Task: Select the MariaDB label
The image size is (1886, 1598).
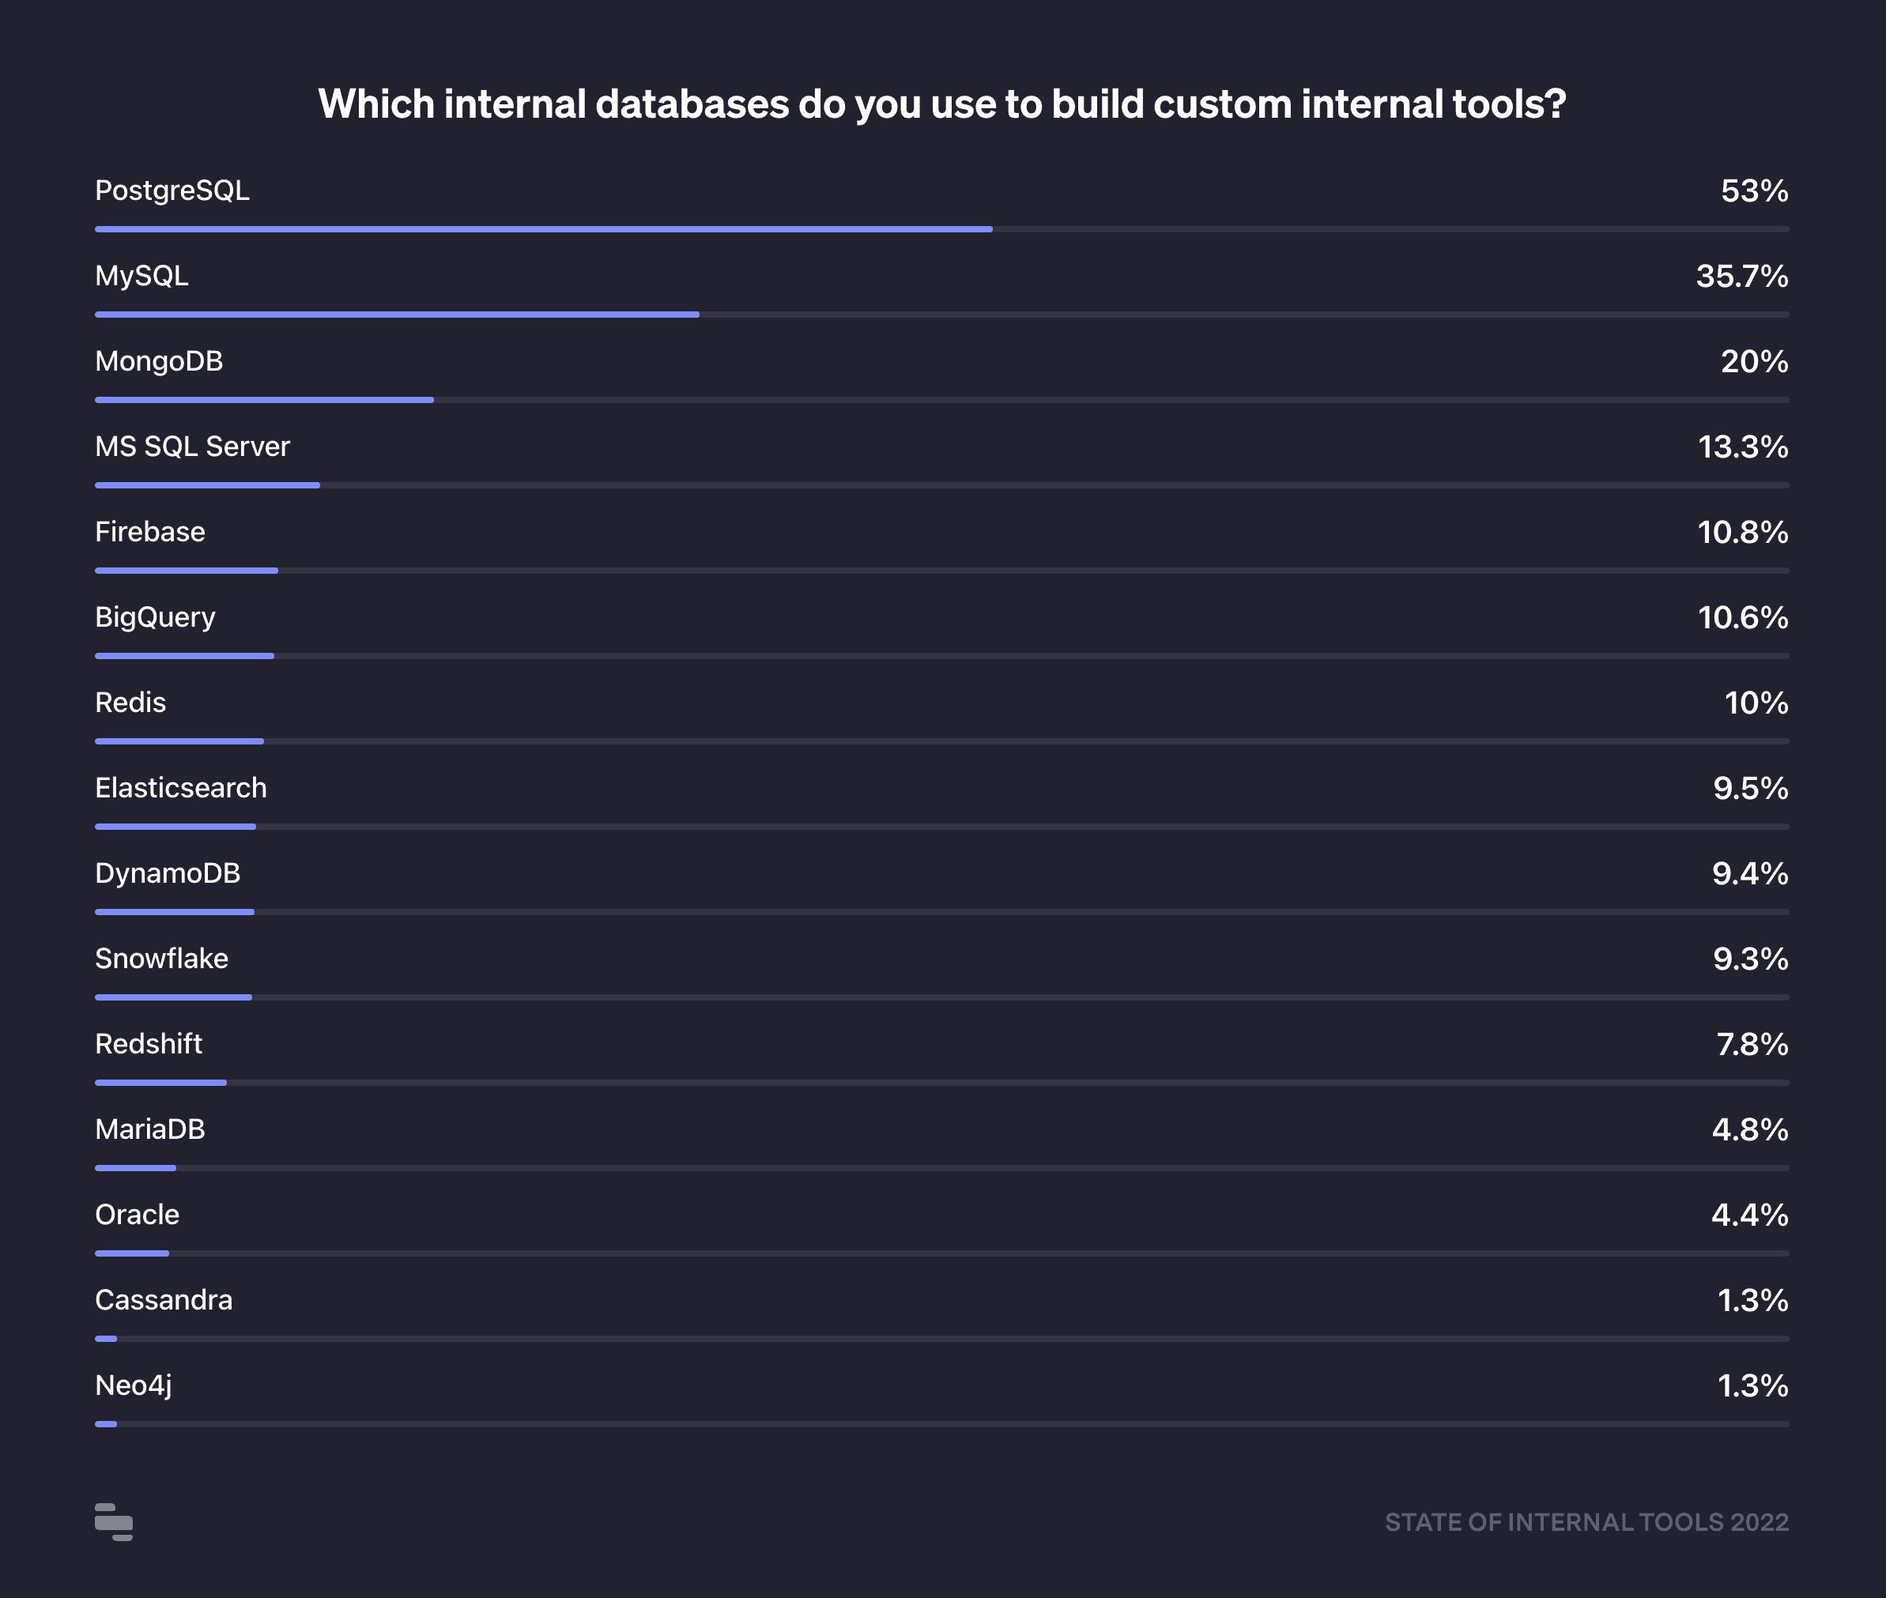Action: point(149,1129)
